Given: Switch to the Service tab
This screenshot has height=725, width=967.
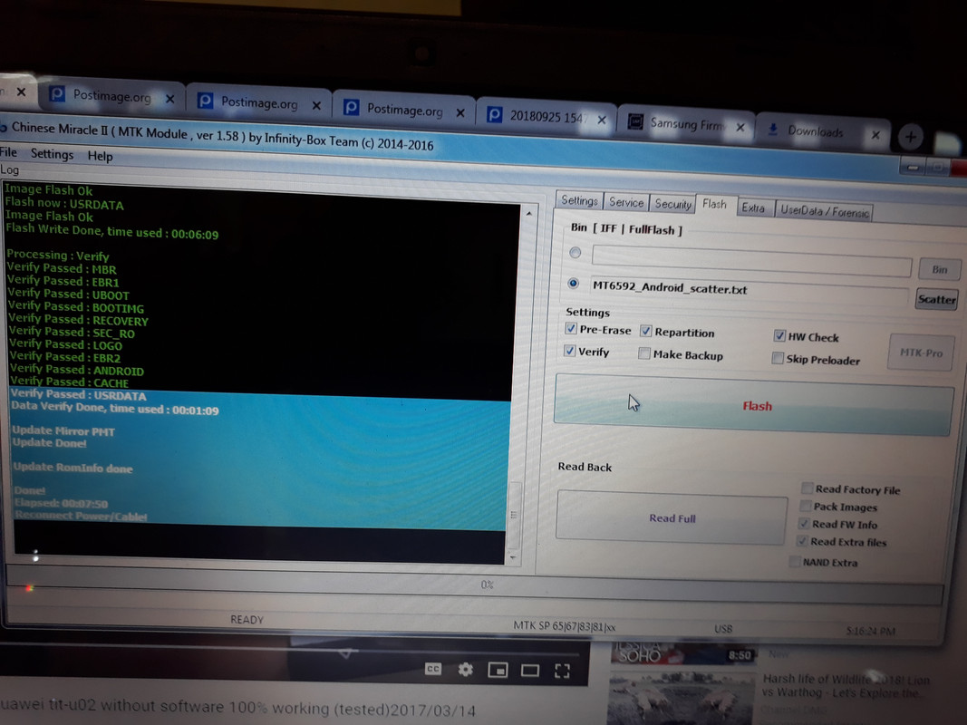Looking at the screenshot, I should [625, 201].
